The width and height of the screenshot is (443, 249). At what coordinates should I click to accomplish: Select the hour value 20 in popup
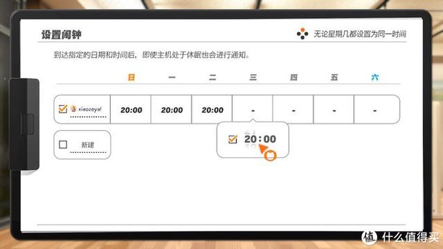click(251, 139)
